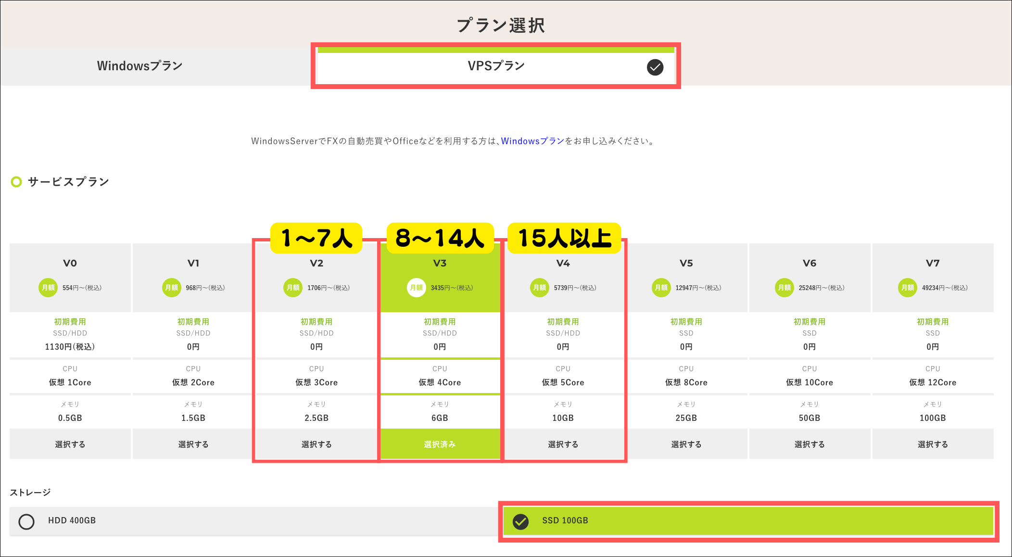Viewport: 1012px width, 557px height.
Task: Click checkmark icon on VPSプラン tab
Action: tap(655, 67)
